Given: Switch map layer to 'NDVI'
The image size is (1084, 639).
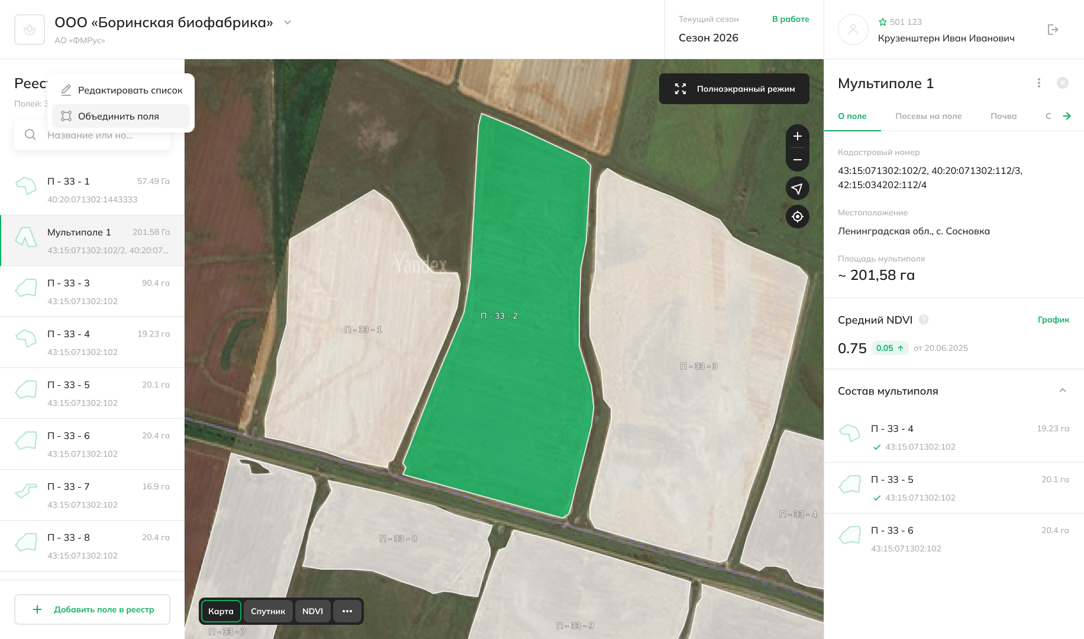Looking at the screenshot, I should click(x=312, y=611).
